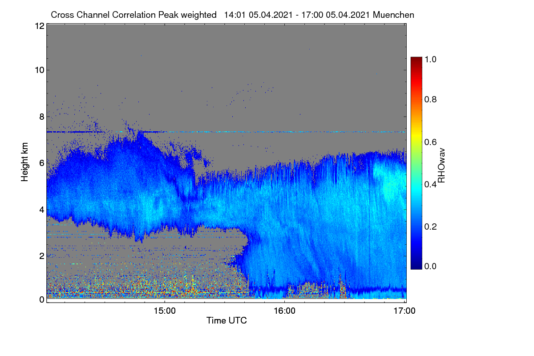The height and width of the screenshot is (356, 534).
Task: Click the height axis label '2'
Action: tap(41, 256)
